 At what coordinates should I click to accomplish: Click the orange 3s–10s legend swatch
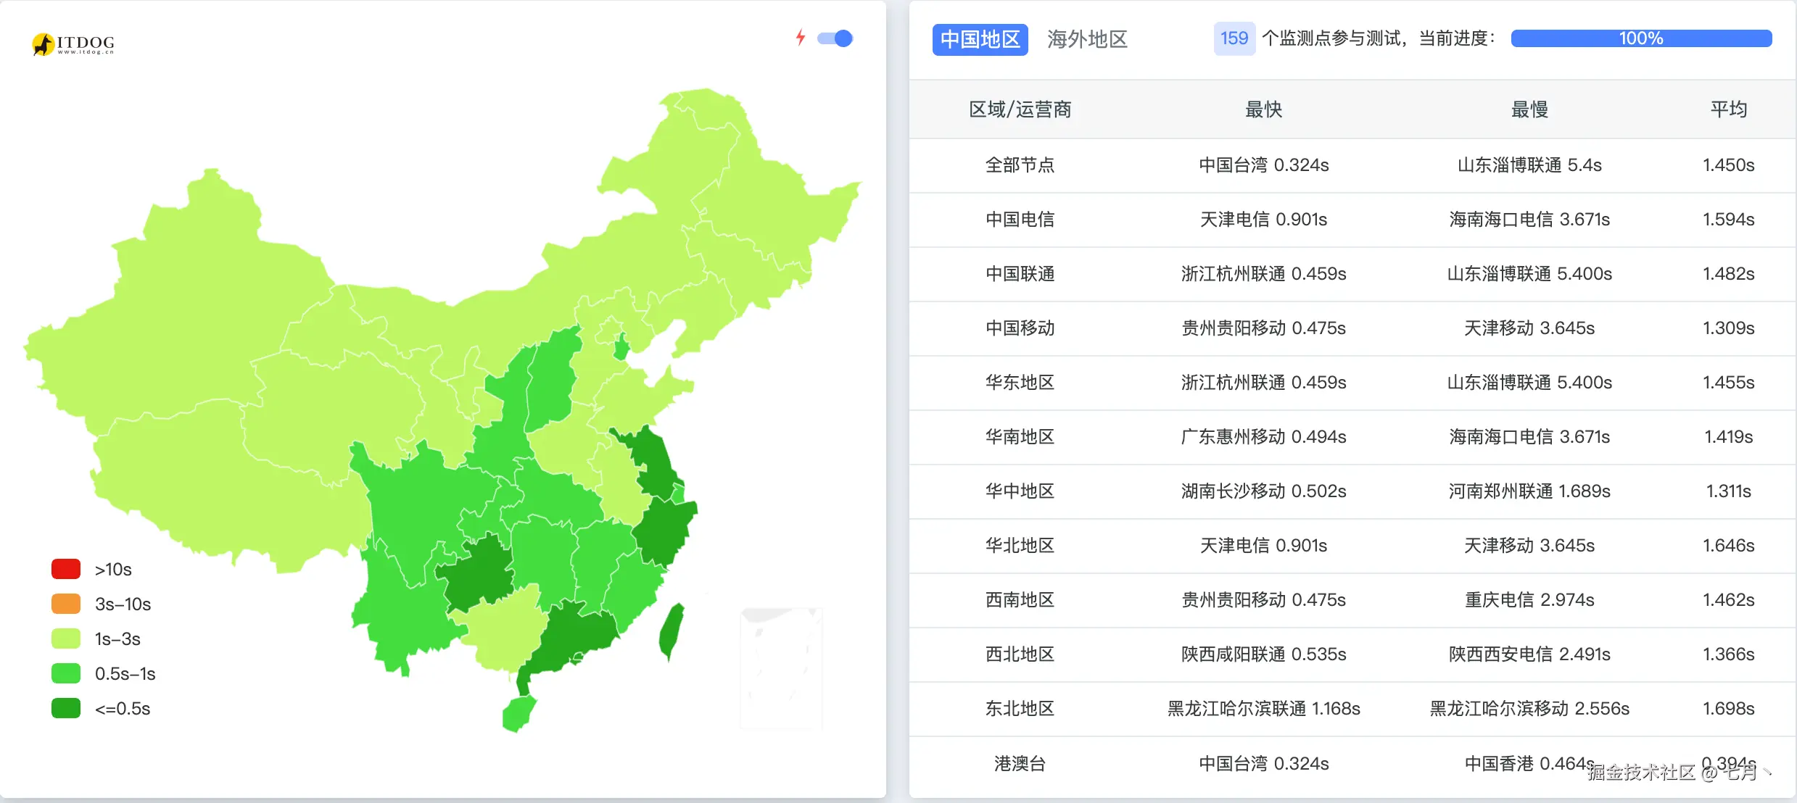pos(66,604)
